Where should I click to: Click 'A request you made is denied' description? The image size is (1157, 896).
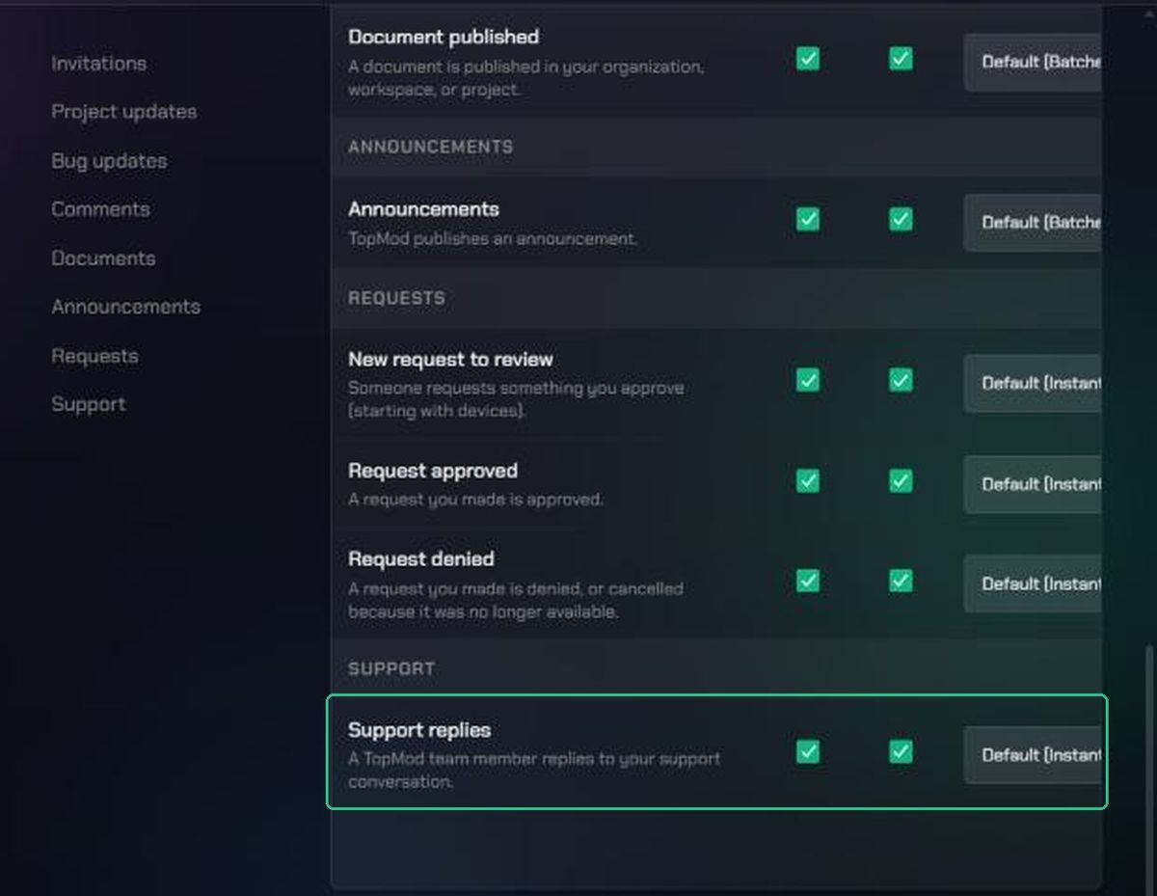[516, 600]
